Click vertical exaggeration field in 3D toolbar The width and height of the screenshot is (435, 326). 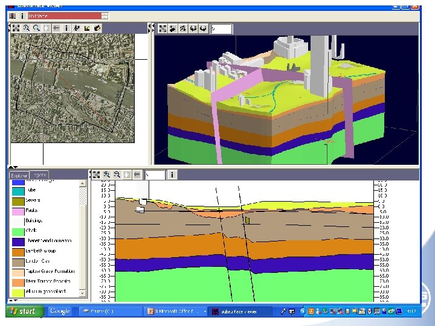(221, 28)
